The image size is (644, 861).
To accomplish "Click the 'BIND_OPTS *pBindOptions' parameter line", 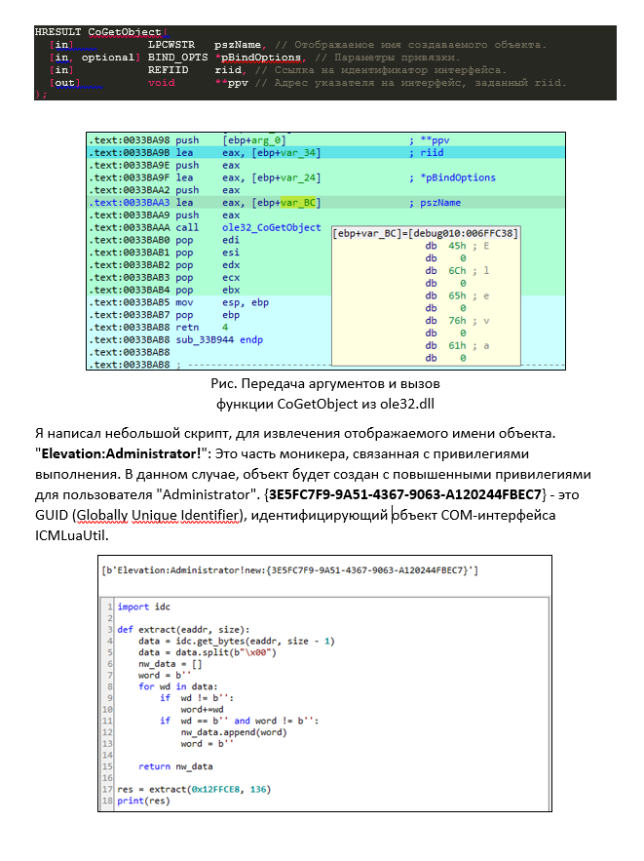I will coord(254,58).
